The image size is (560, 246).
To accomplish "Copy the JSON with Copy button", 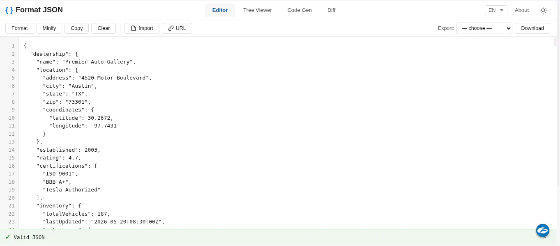I will tap(77, 28).
